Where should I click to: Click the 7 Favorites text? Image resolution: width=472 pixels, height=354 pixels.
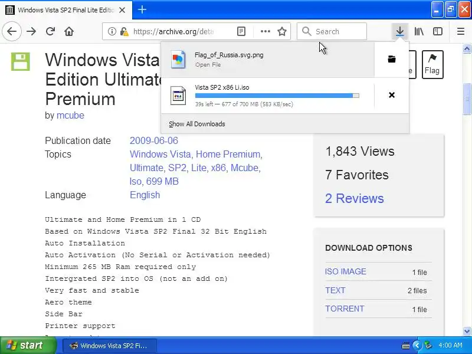357,175
